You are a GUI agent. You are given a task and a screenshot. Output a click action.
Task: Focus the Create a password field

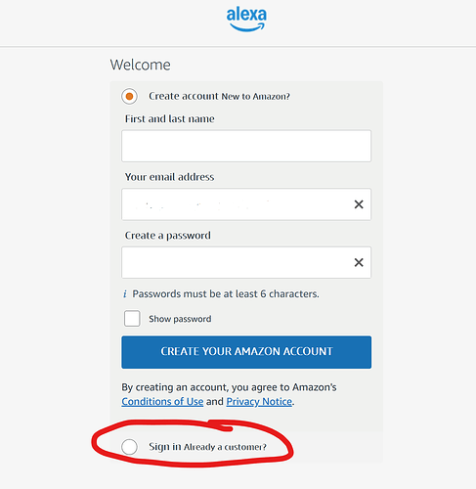click(x=246, y=262)
